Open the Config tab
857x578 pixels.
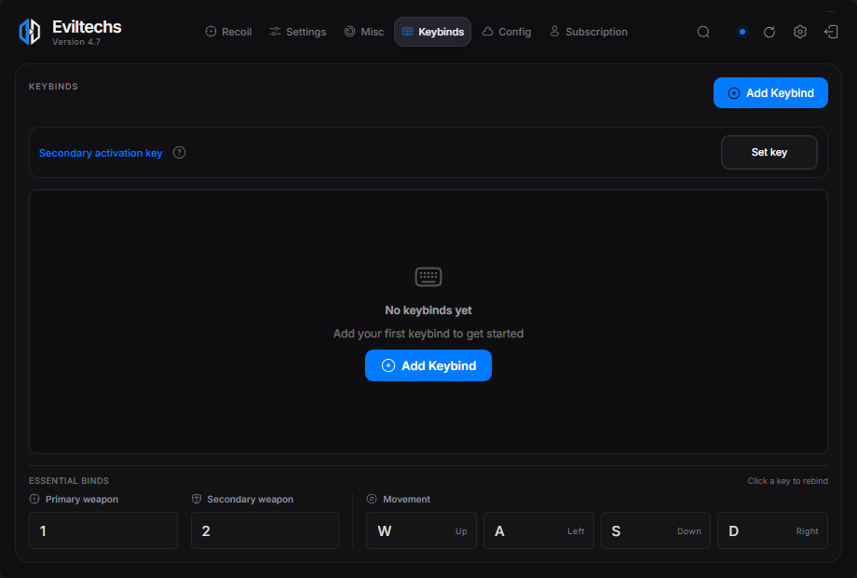point(507,32)
